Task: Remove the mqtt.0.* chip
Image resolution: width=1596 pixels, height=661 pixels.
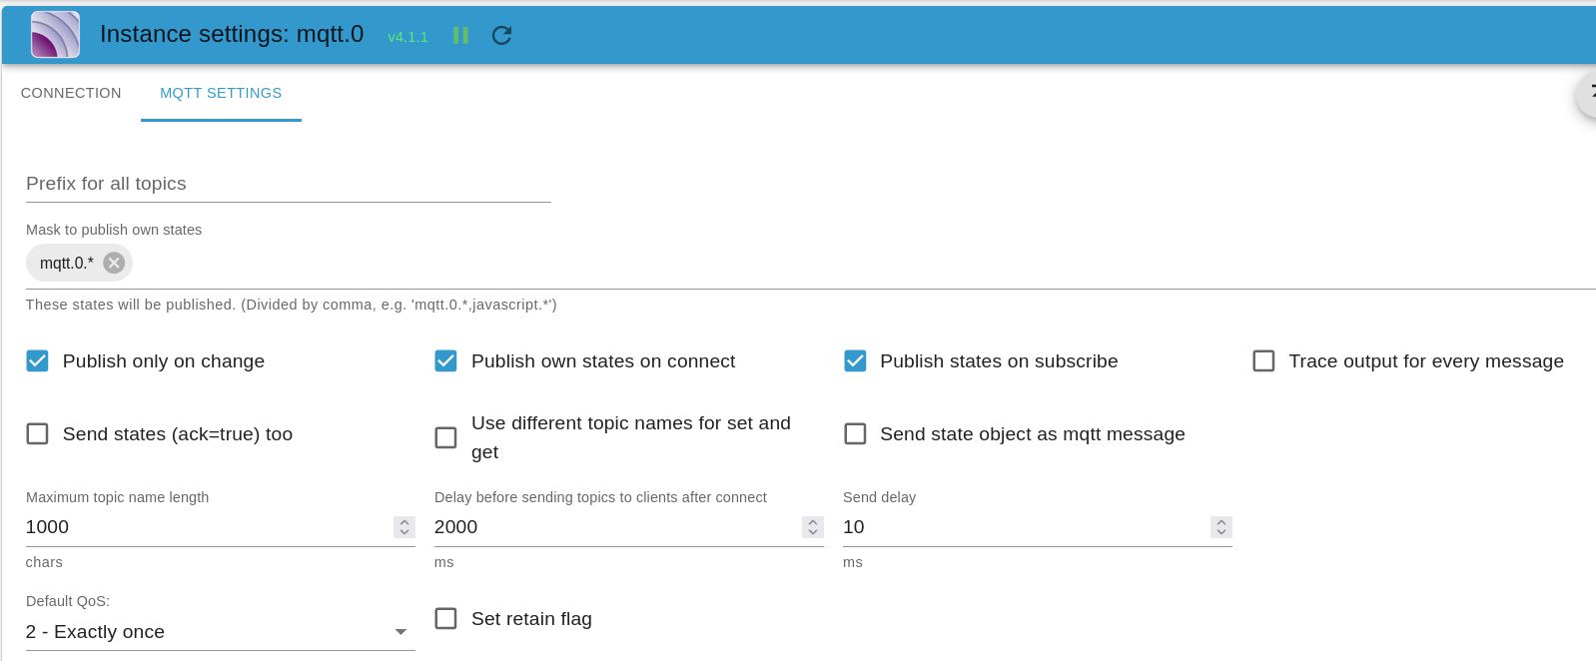Action: pos(115,263)
